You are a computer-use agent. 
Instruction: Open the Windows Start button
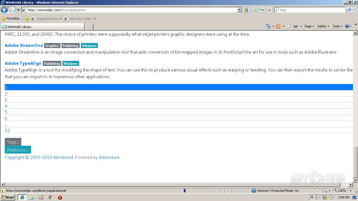[x=8, y=197]
